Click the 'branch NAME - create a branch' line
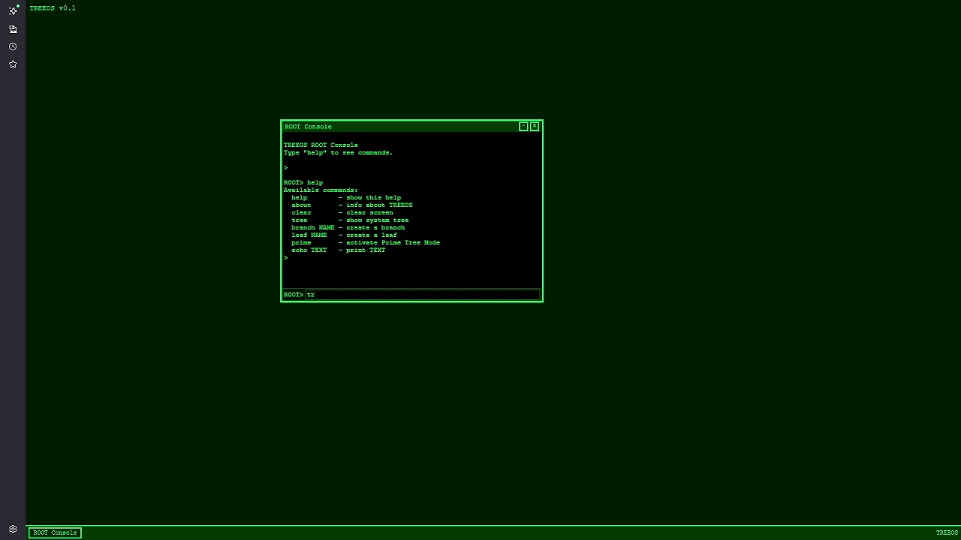This screenshot has width=961, height=540. [348, 227]
